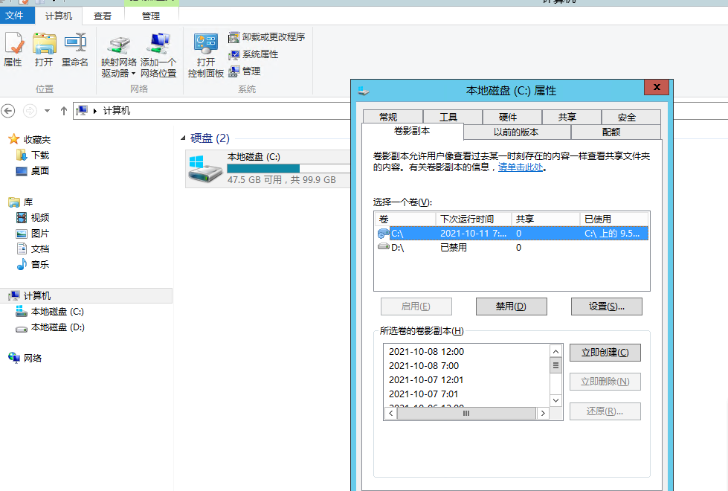
Task: Click the 设置(S)... button
Action: tap(606, 307)
